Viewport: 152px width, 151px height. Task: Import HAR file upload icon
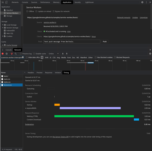pyautogui.click(x=63, y=54)
